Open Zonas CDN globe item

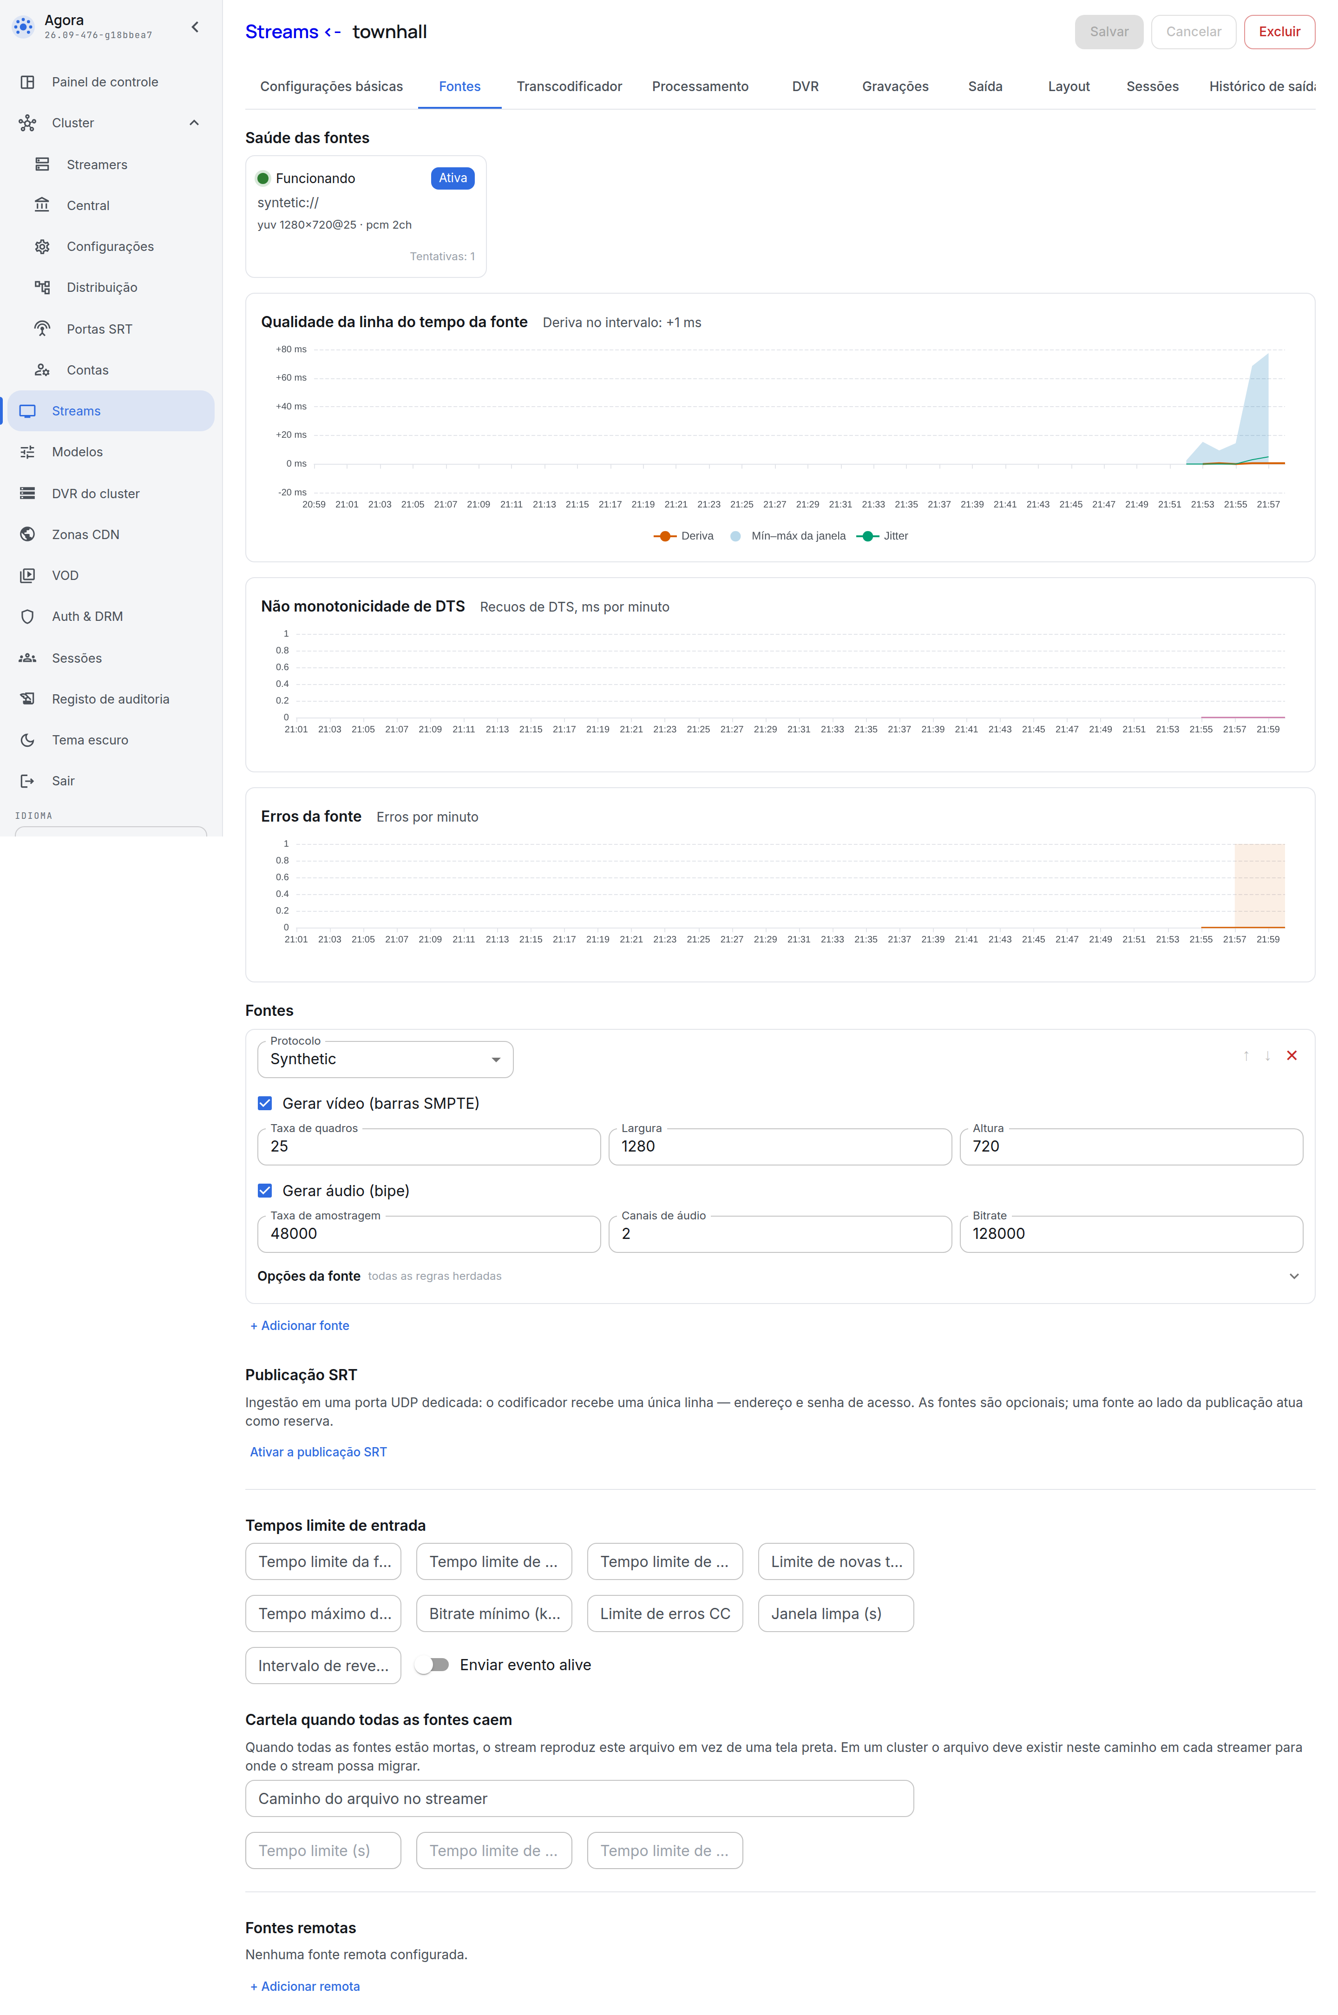[111, 534]
